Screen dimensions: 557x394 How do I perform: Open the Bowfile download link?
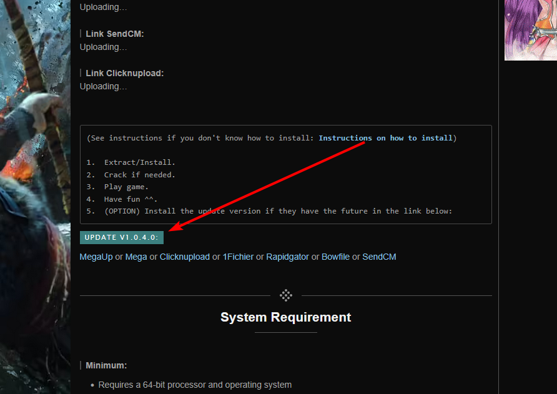coord(335,257)
